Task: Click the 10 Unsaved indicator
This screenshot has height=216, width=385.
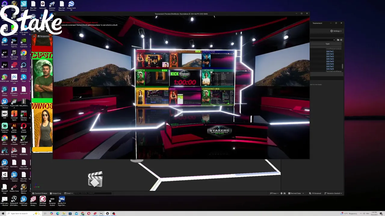Action: [315, 193]
